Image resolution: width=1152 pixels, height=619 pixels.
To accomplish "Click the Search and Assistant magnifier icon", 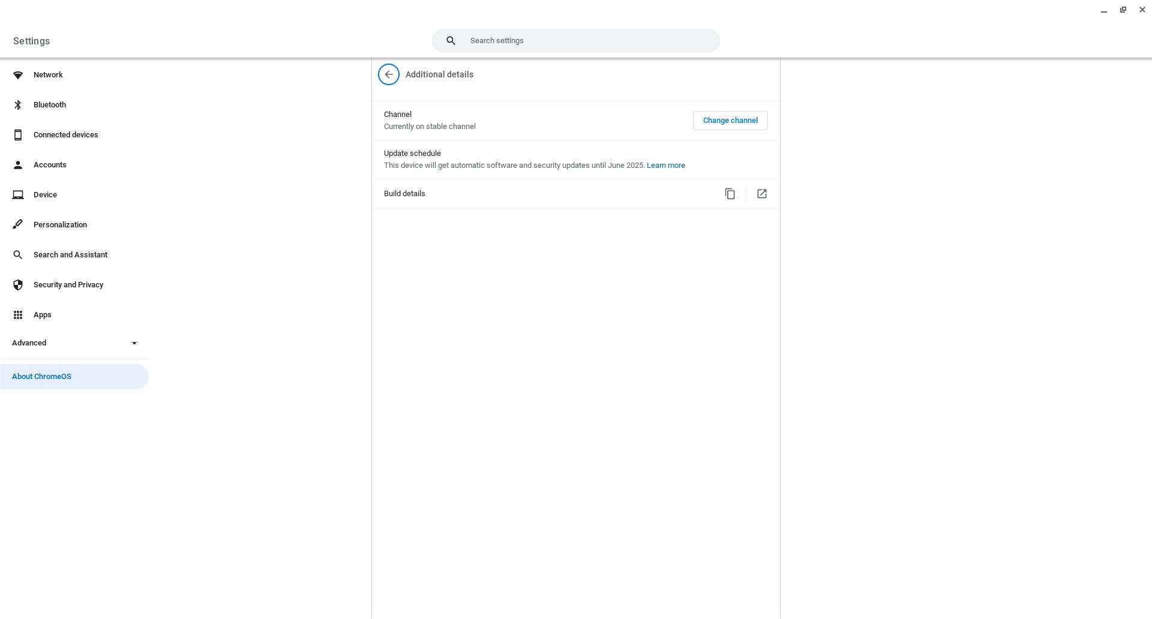I will pyautogui.click(x=18, y=255).
